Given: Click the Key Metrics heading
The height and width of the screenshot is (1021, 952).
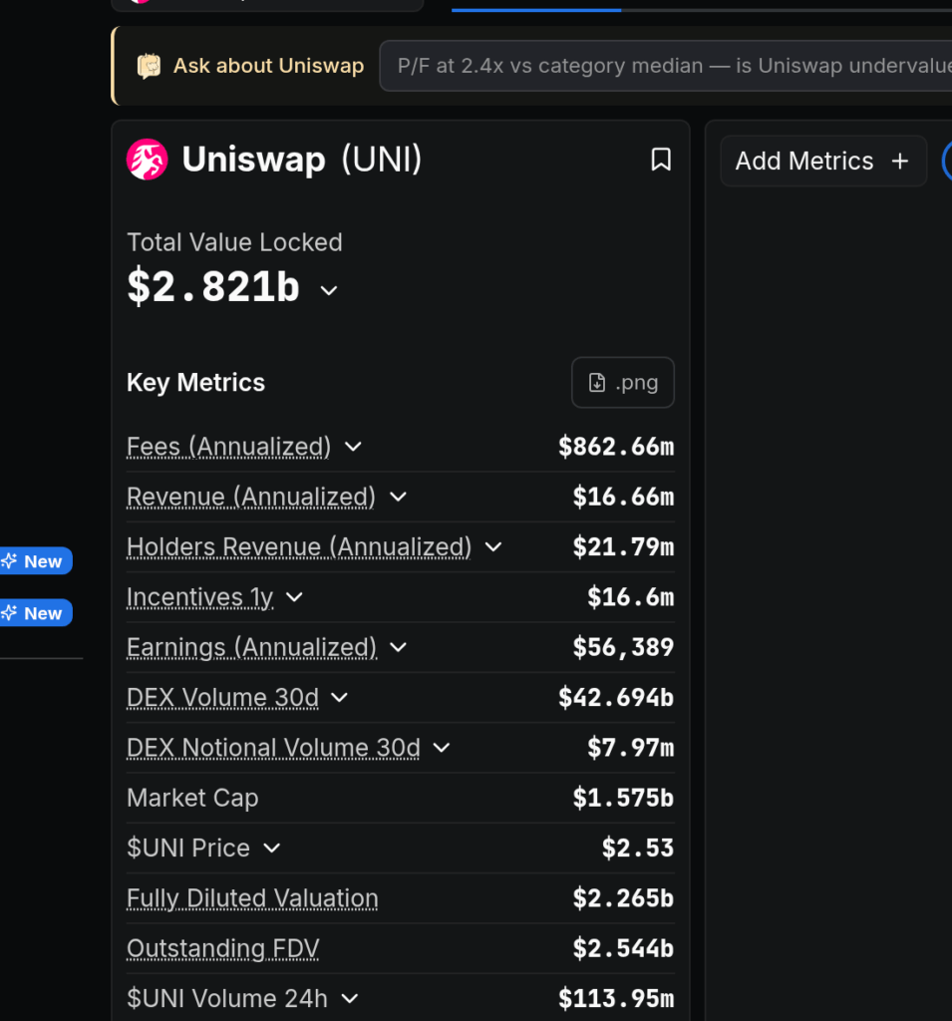Looking at the screenshot, I should pos(196,382).
